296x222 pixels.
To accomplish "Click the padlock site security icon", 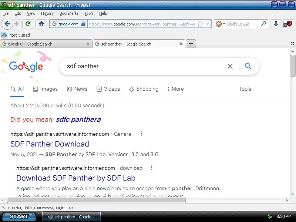I will [83, 24].
